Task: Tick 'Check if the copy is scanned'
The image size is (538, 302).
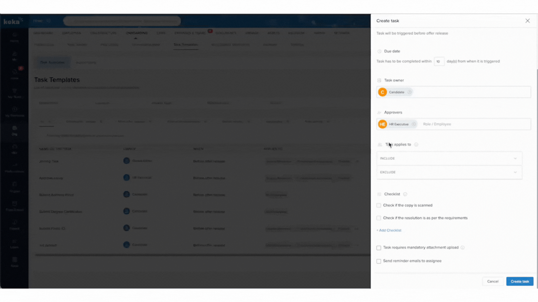Action: pos(379,206)
